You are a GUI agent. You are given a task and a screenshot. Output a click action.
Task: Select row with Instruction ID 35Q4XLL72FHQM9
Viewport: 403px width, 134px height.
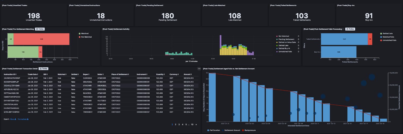tap(101, 85)
